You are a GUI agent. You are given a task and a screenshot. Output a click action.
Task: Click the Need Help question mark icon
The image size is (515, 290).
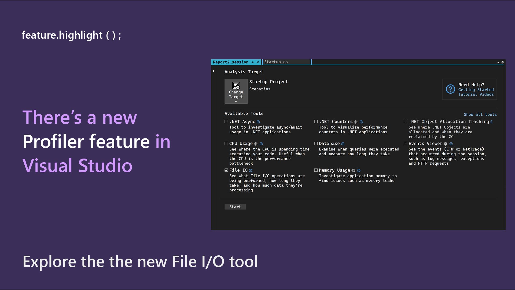tap(450, 89)
